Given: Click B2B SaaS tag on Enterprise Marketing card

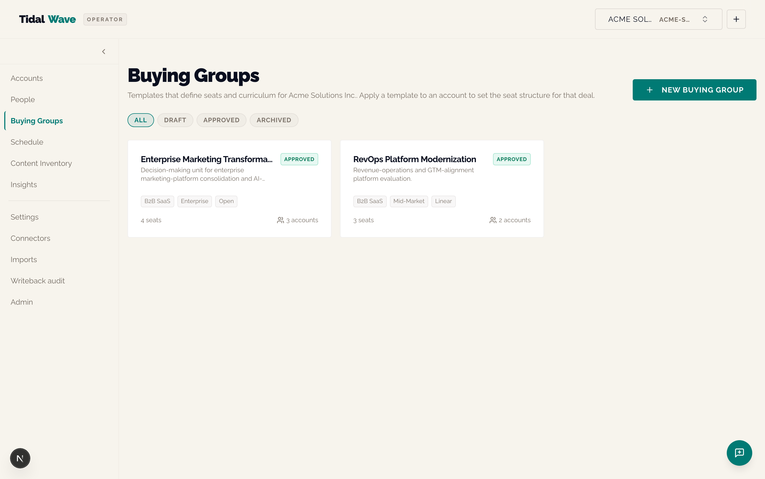Looking at the screenshot, I should [157, 201].
